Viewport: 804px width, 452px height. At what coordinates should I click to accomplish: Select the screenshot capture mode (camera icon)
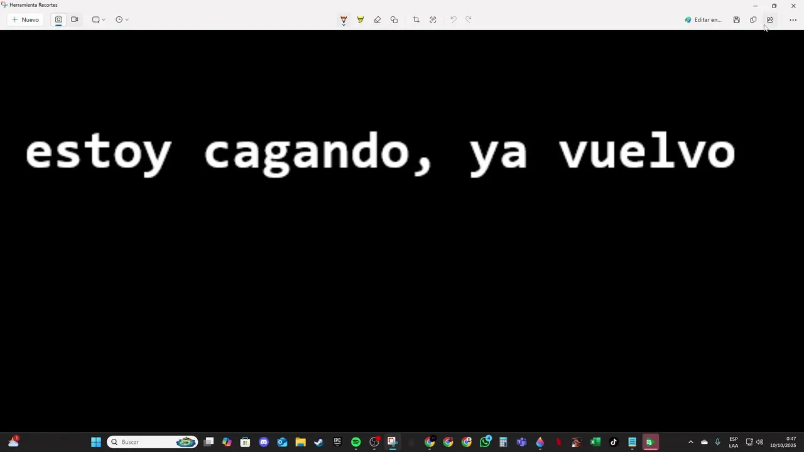click(x=58, y=19)
